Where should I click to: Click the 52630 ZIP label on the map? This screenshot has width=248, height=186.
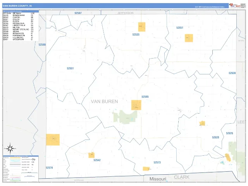pos(232,73)
